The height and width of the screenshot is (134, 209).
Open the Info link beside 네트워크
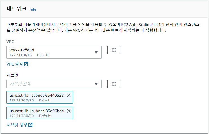(33, 10)
